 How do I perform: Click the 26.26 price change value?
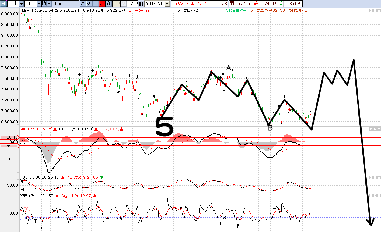[x=203, y=4]
